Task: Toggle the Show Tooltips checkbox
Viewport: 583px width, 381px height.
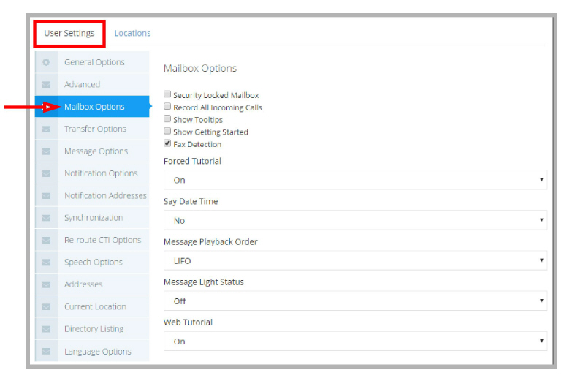Action: [x=167, y=118]
